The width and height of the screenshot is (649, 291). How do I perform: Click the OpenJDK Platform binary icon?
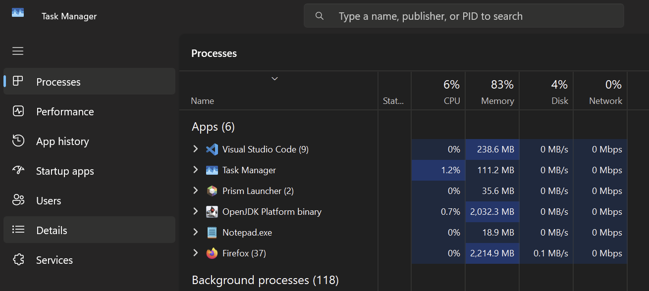(212, 212)
